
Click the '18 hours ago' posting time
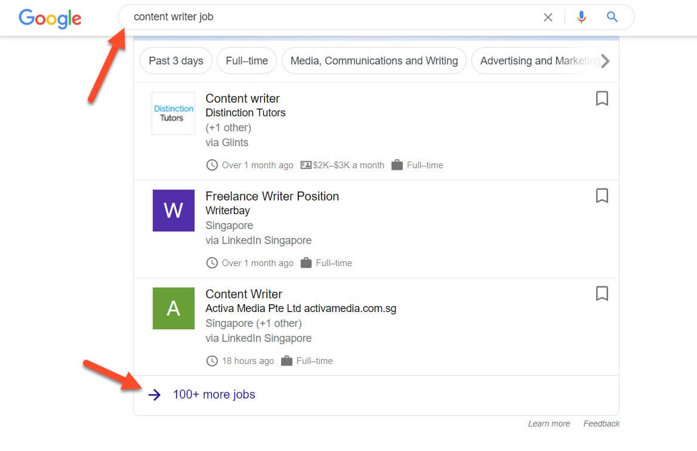point(248,361)
